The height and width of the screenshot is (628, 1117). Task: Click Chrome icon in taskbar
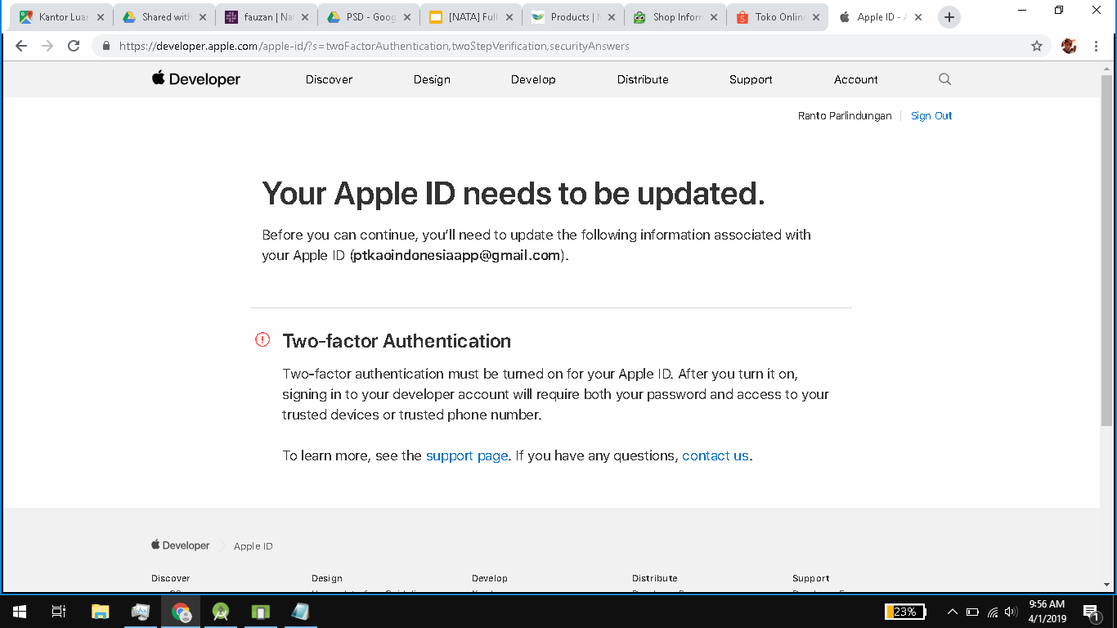point(181,611)
